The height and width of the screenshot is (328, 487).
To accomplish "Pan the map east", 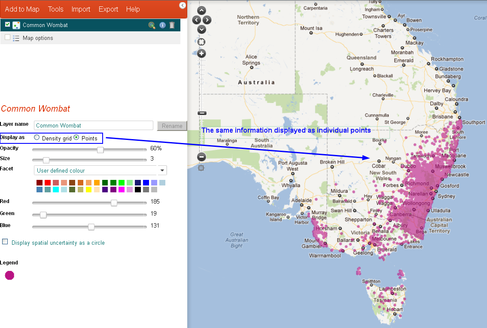I will (x=207, y=20).
